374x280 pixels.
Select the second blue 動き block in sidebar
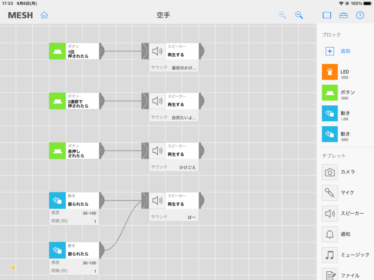(330, 134)
